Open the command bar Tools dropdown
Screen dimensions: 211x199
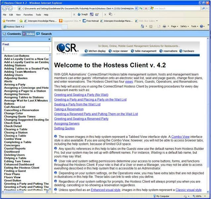[194, 27]
